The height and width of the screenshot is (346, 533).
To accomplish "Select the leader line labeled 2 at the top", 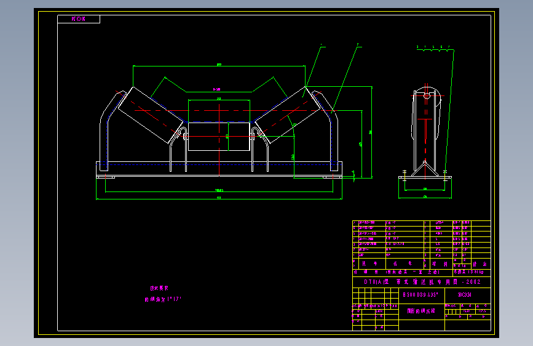I will pos(345,79).
